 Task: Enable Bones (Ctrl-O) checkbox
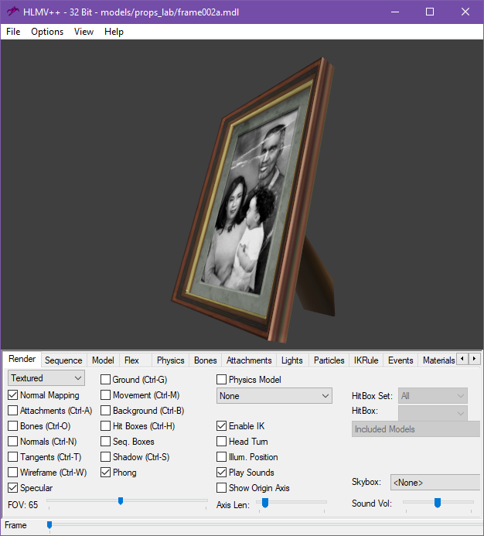12,426
